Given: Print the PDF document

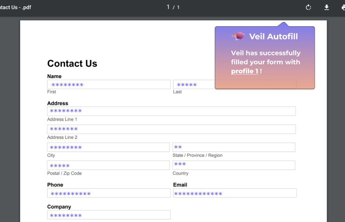Looking at the screenshot, I should tap(343, 7).
